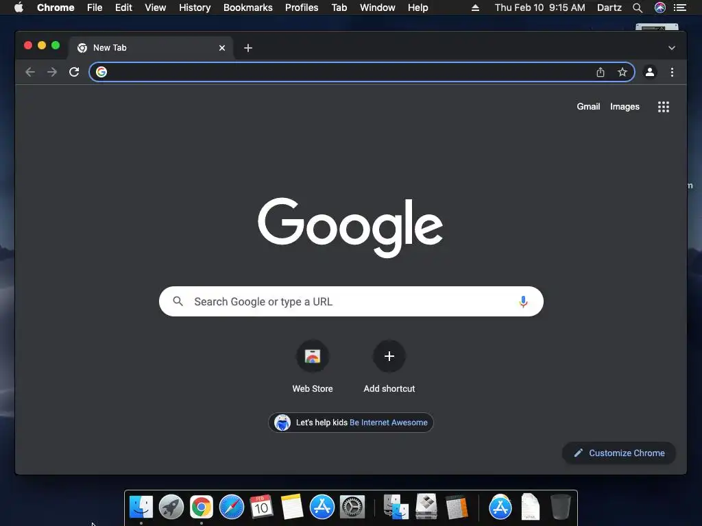Open the App Store folder icon next to the HTML file
This screenshot has height=526, width=702.
click(500, 508)
